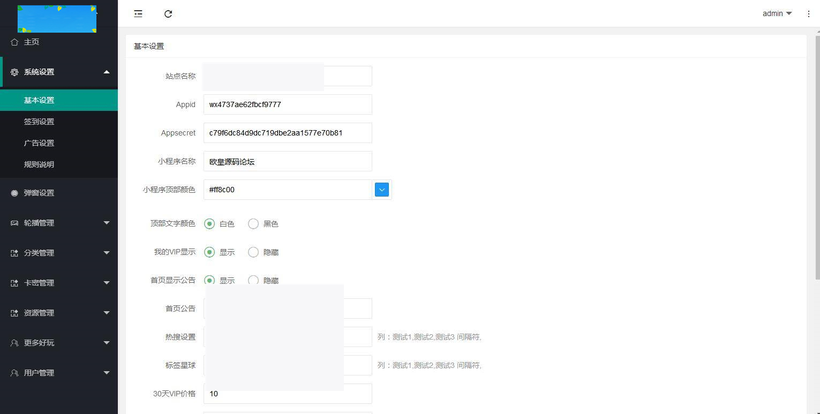Choose 隐藏 for 我的VIP显示
Screen dimensions: 820x414
[x=253, y=252]
